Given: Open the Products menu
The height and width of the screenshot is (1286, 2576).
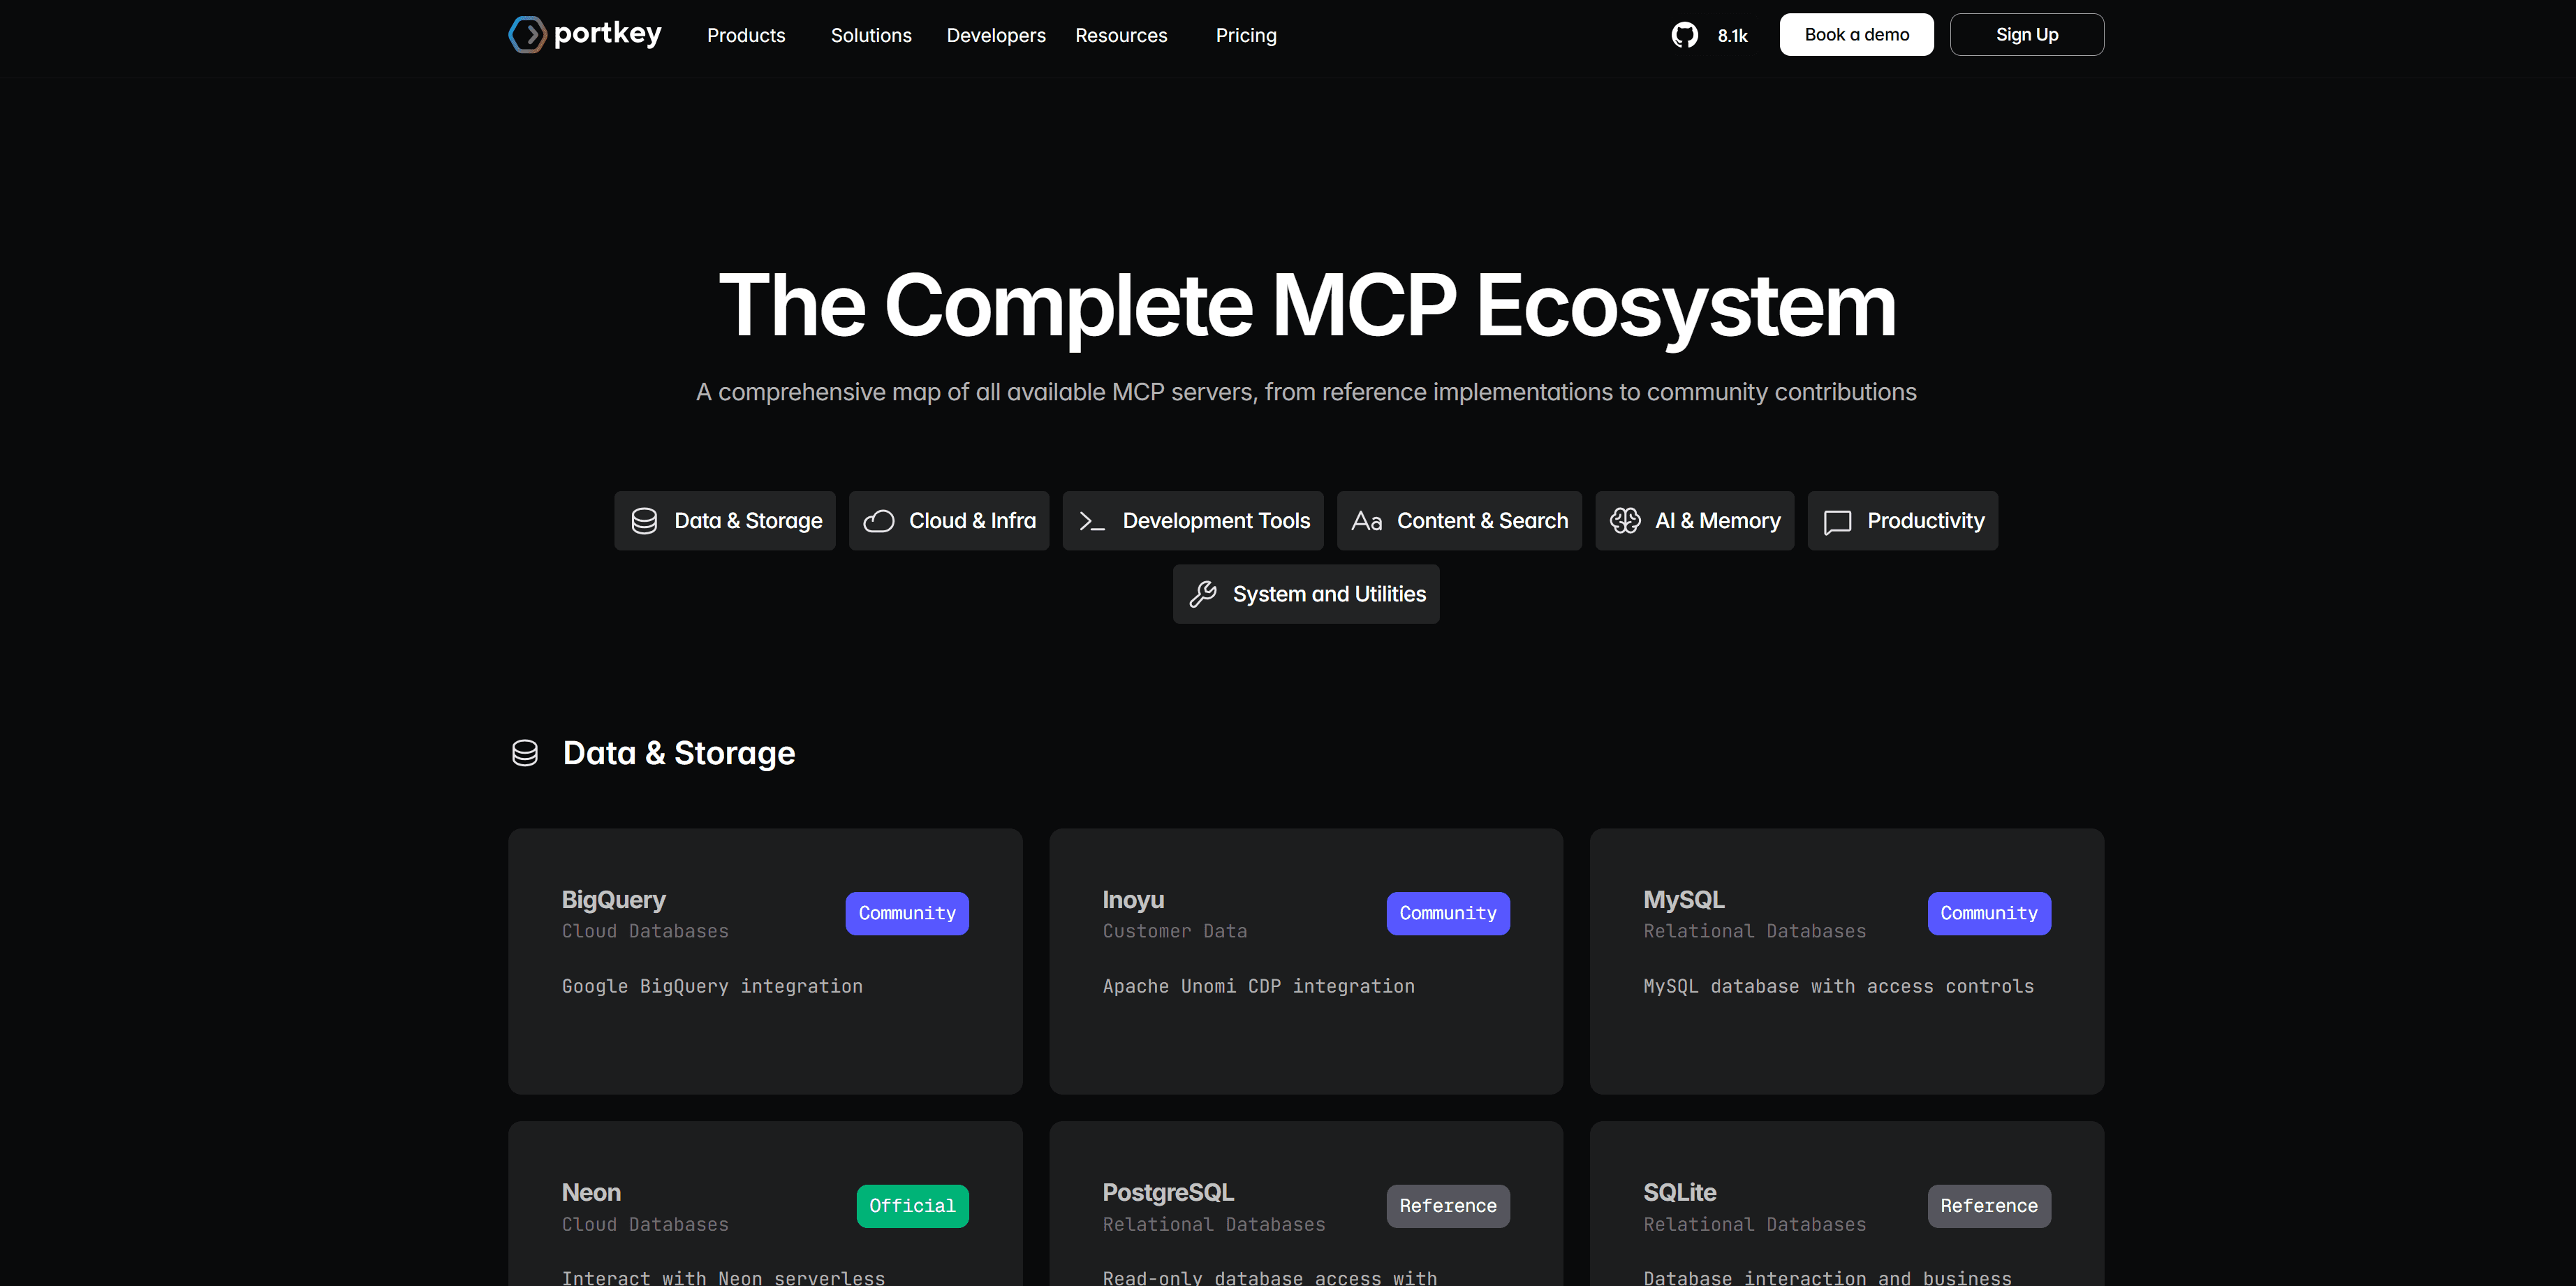Looking at the screenshot, I should tap(746, 35).
